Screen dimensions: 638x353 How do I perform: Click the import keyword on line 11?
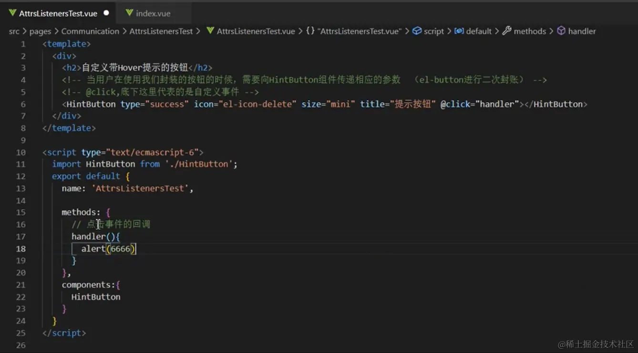66,164
